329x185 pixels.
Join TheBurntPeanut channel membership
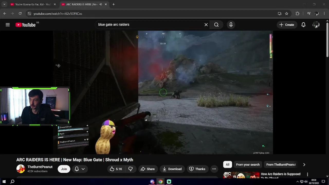64,169
